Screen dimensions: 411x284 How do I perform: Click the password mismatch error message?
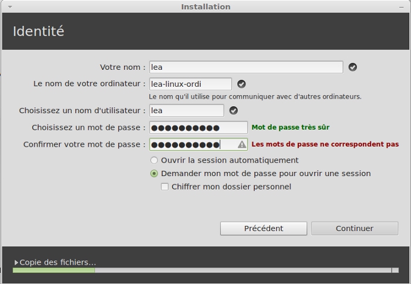point(325,144)
